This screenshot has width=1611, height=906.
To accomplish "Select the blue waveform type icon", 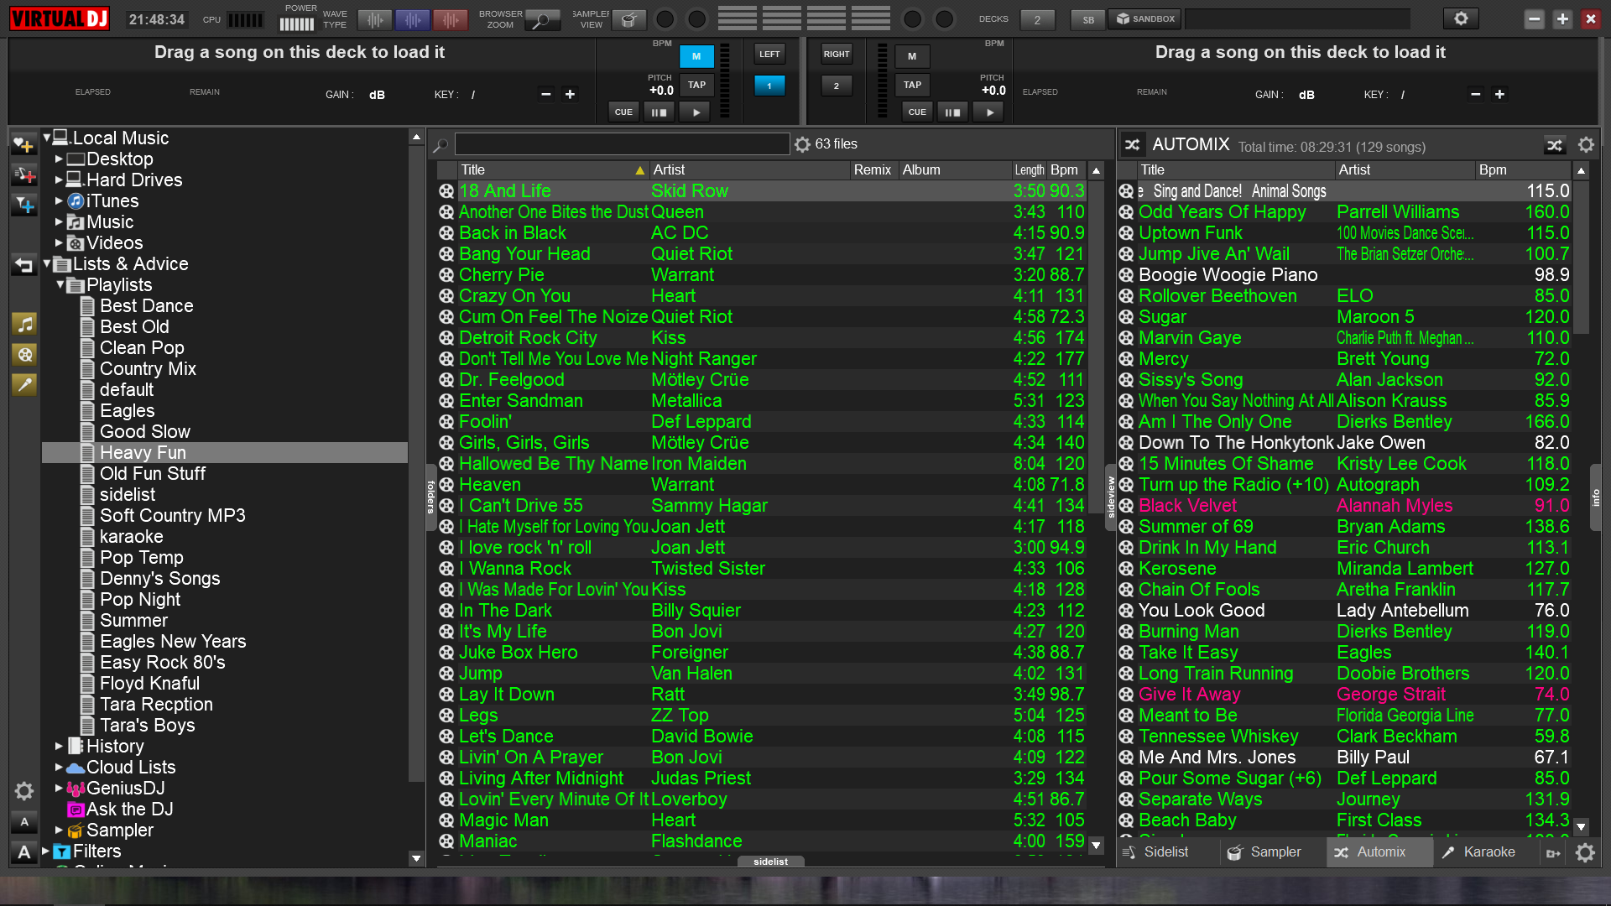I will [x=412, y=19].
